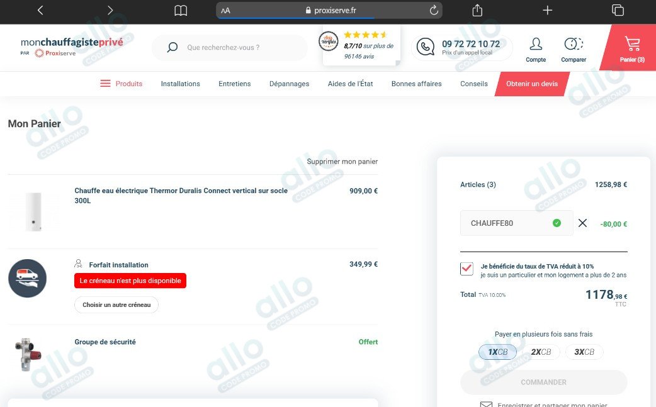Click the green Offert label
Screen dimensions: 656x407
[x=368, y=342]
